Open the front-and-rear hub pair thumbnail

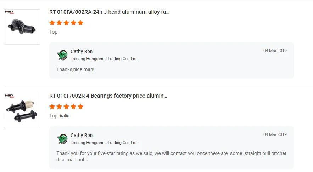tap(22, 111)
